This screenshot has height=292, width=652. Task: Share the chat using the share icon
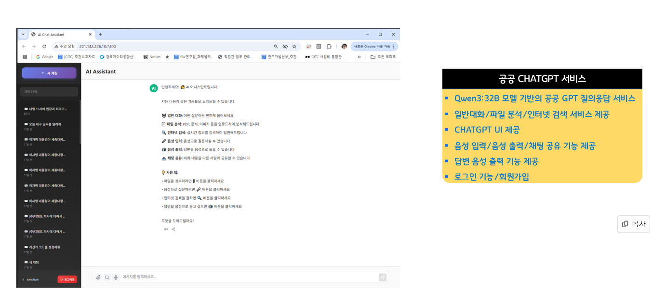(173, 229)
